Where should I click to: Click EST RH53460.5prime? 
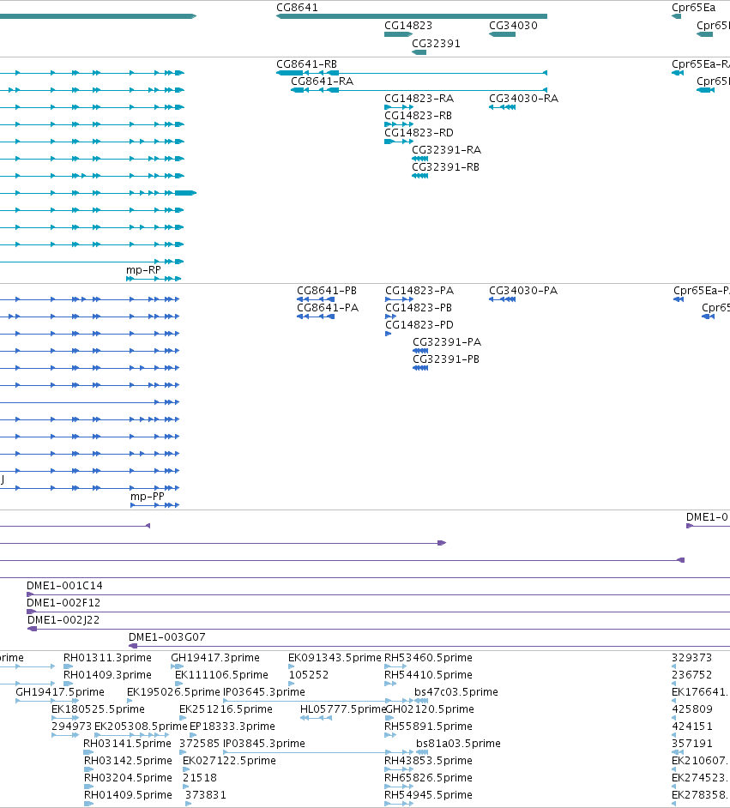pos(428,658)
